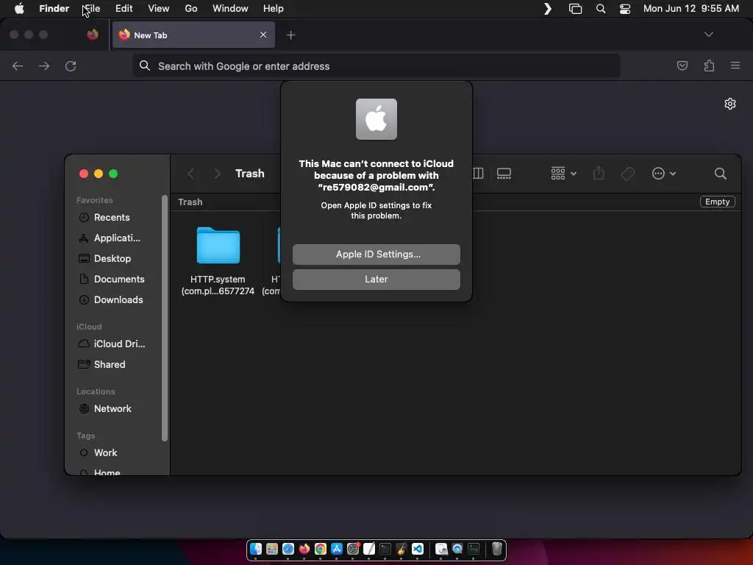
Task: Open Terminal from the Dock
Action: pos(385,549)
